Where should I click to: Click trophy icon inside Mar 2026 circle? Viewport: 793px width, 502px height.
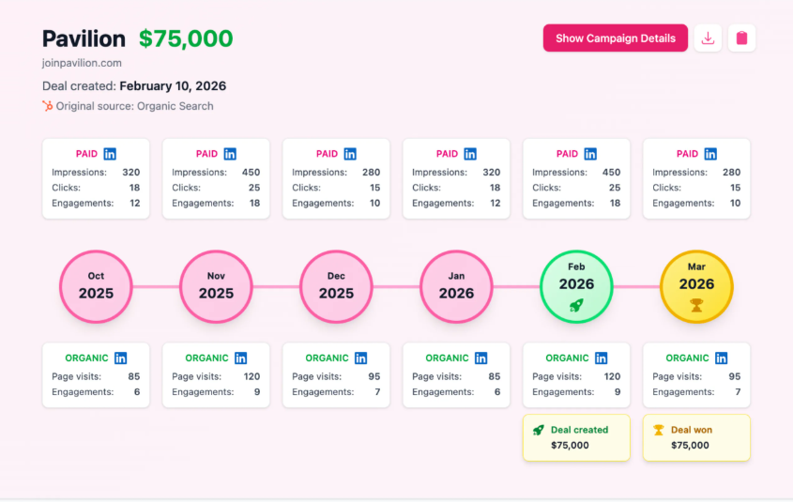point(696,305)
